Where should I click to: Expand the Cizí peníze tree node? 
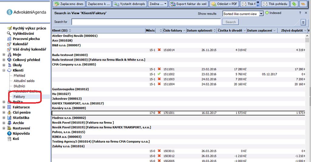tap(4, 112)
